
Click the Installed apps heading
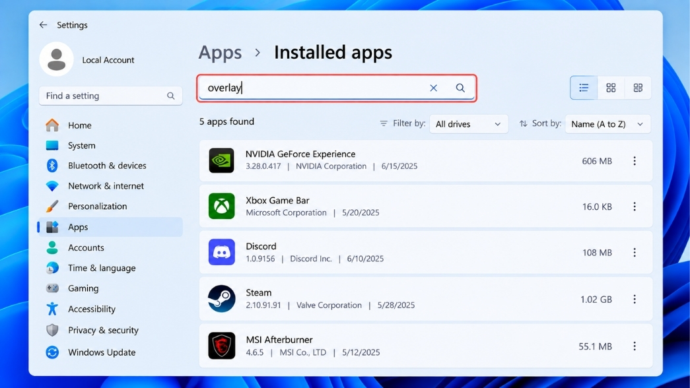[333, 52]
